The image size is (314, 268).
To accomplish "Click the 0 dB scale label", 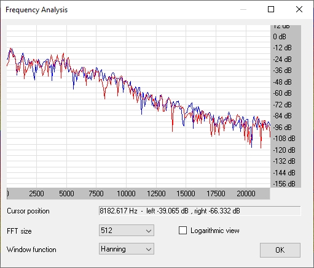I will click(280, 37).
